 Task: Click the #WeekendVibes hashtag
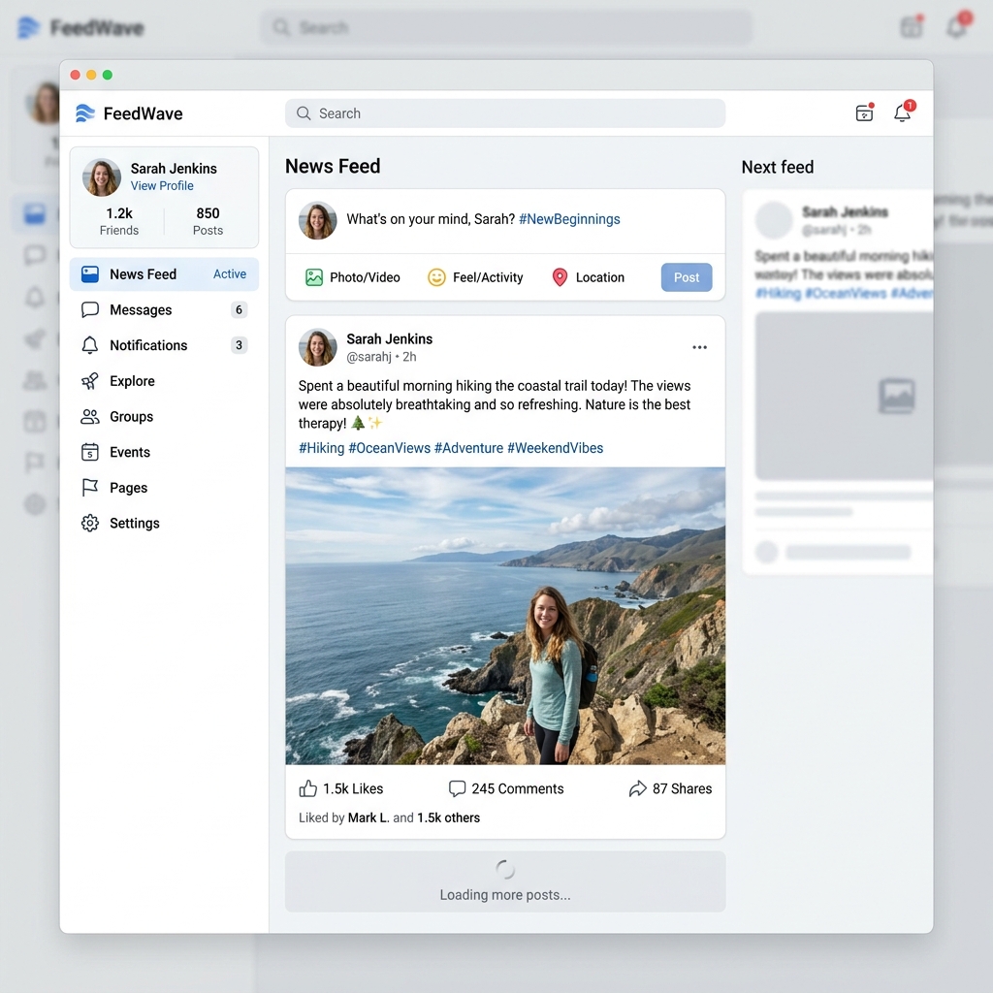click(556, 448)
